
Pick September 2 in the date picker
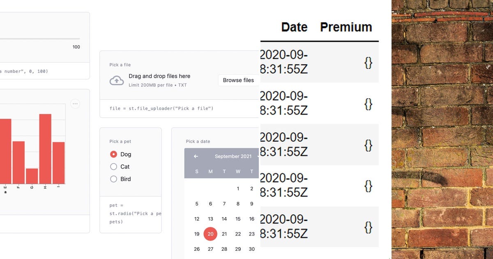point(252,189)
